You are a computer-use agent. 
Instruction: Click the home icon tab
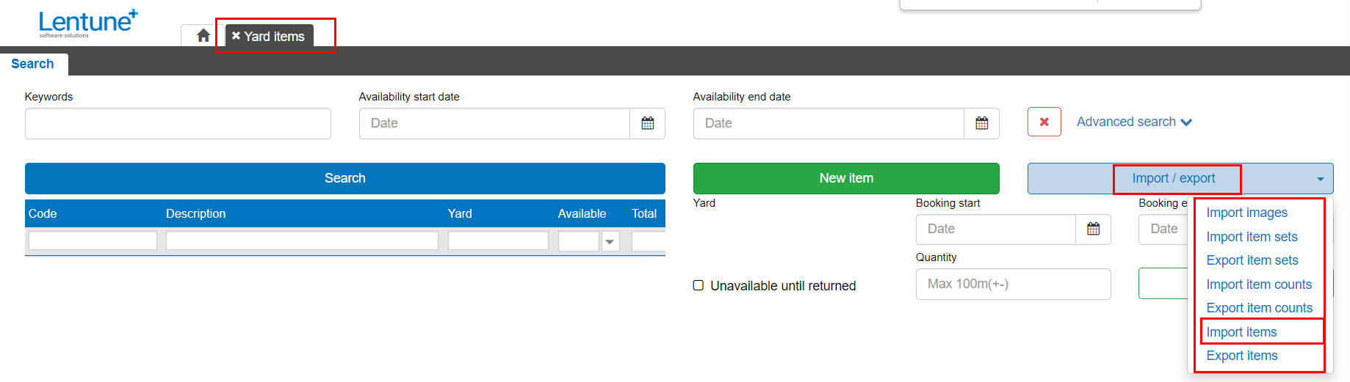pyautogui.click(x=203, y=35)
